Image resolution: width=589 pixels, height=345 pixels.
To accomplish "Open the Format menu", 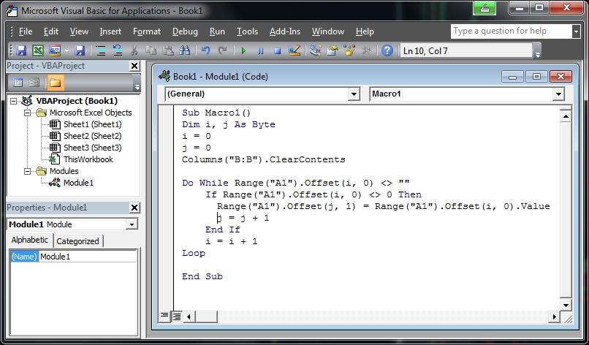I will 147,31.
